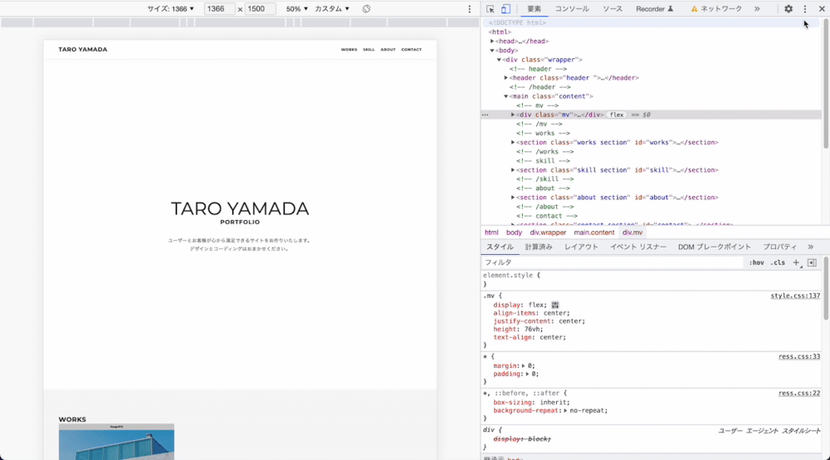This screenshot has height=460, width=830.
Task: Expand the background-repeat shorthand triangle
Action: click(566, 411)
